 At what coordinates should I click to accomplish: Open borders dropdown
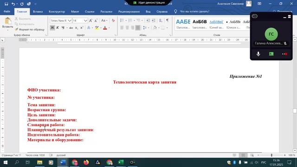167,28
